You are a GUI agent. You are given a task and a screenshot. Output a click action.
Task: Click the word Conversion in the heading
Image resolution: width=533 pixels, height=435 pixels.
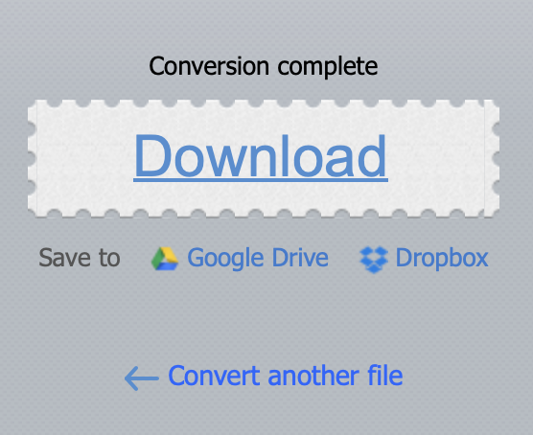tap(209, 66)
